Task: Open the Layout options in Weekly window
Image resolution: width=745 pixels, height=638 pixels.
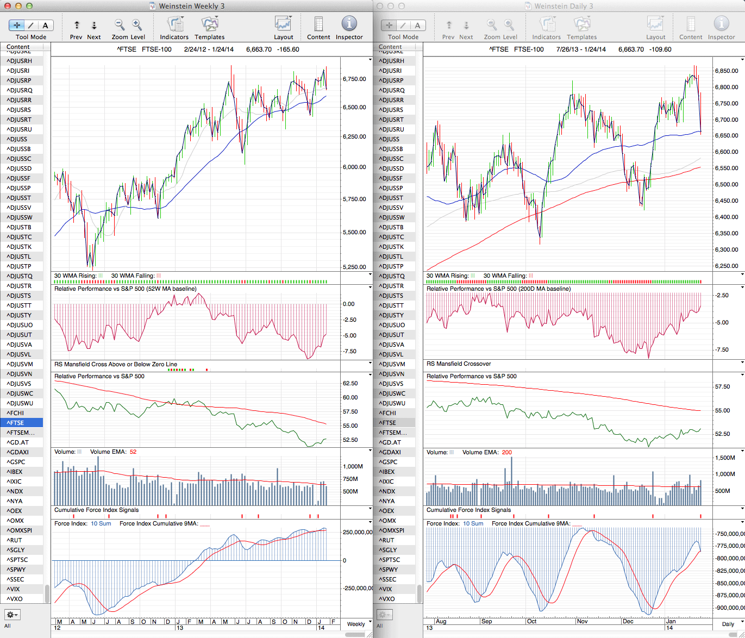Action: pyautogui.click(x=283, y=25)
